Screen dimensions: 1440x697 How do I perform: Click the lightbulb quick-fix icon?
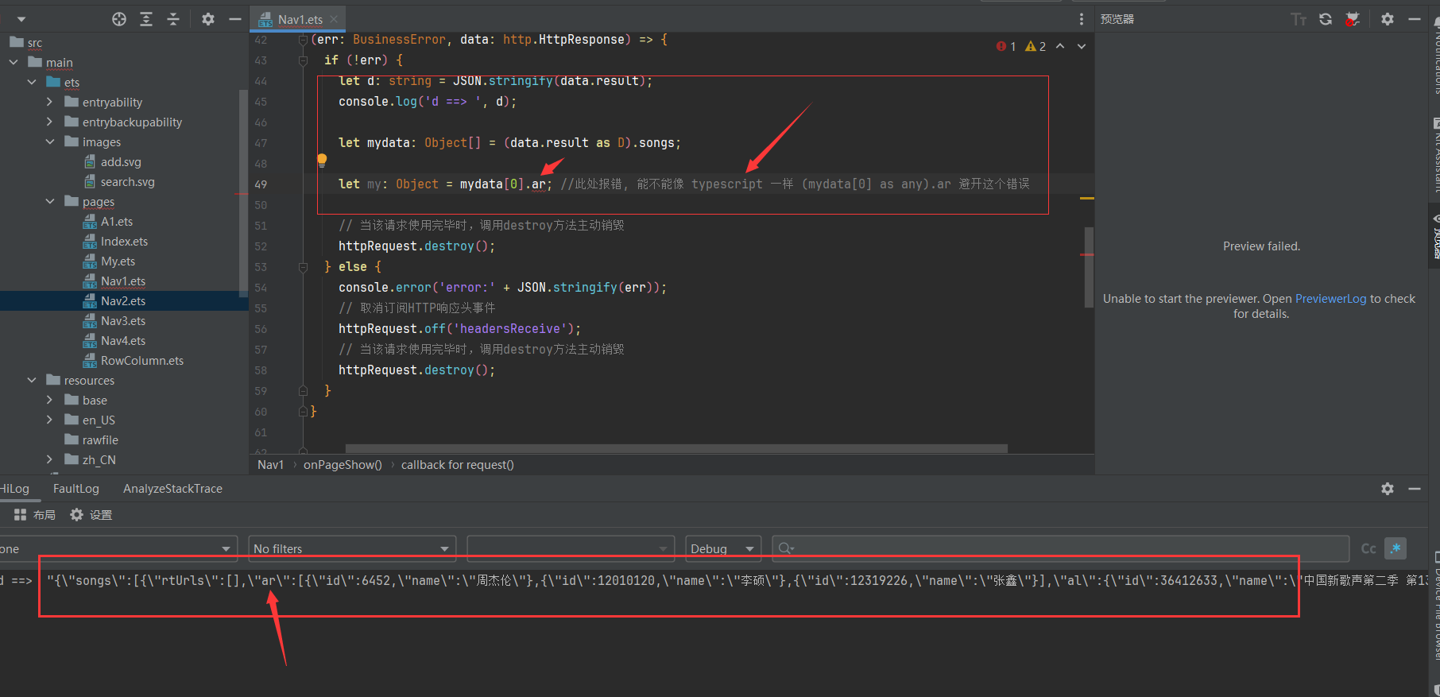pos(322,160)
